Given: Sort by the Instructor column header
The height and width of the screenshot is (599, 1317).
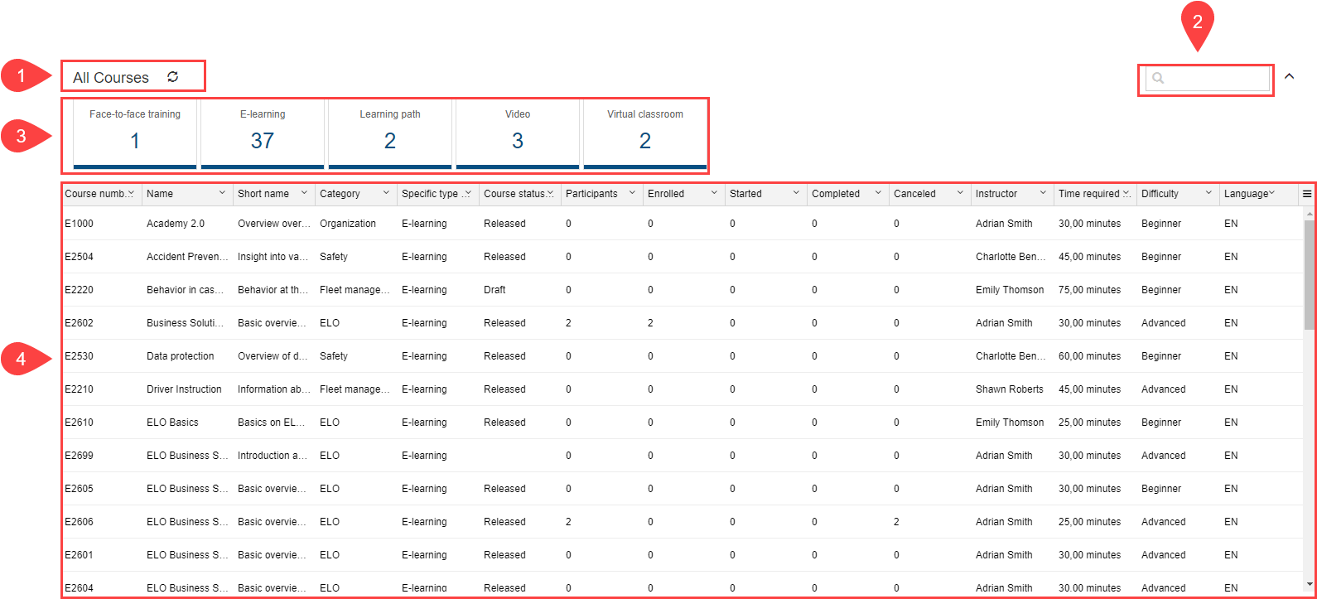Looking at the screenshot, I should click(x=996, y=194).
